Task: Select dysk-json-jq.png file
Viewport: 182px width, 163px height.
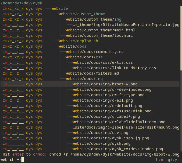Action: 111,138
